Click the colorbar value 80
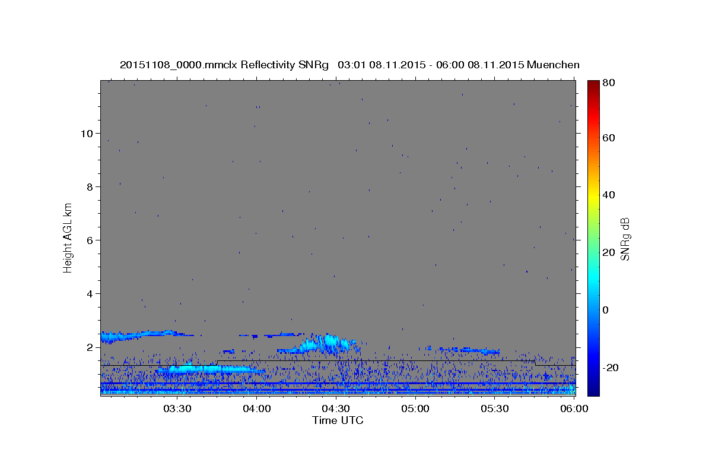 [x=609, y=84]
